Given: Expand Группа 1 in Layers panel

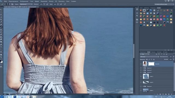Looking at the screenshot, I should 143,72.
